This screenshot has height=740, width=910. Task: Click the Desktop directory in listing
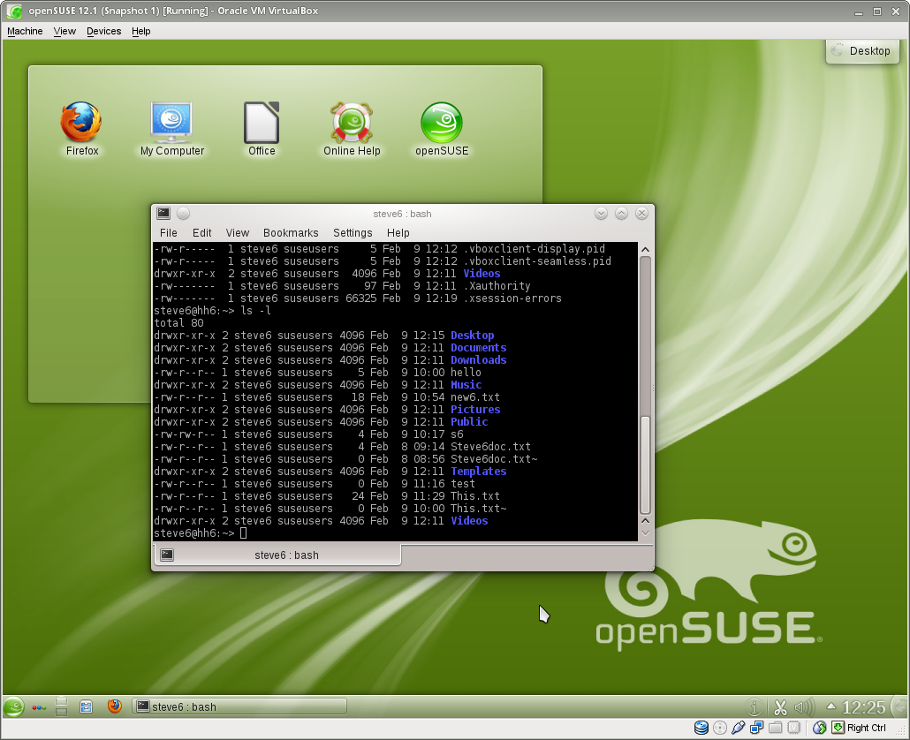pos(473,336)
